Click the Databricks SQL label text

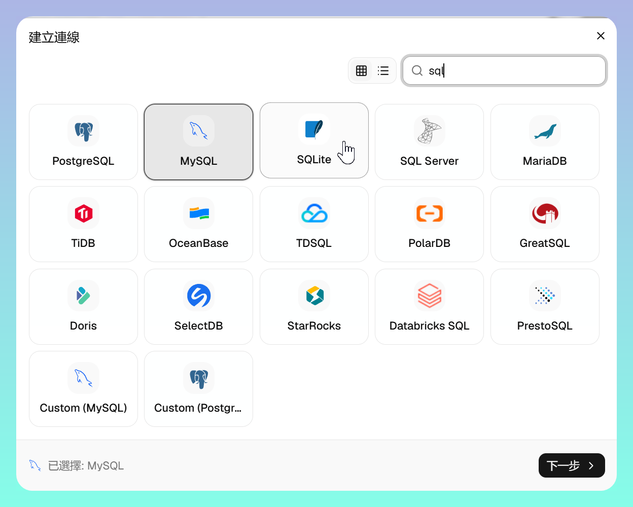click(x=429, y=326)
